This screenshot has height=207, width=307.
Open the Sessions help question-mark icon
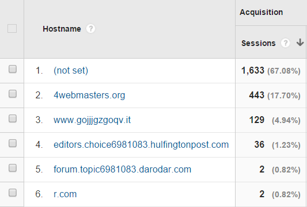pos(285,43)
